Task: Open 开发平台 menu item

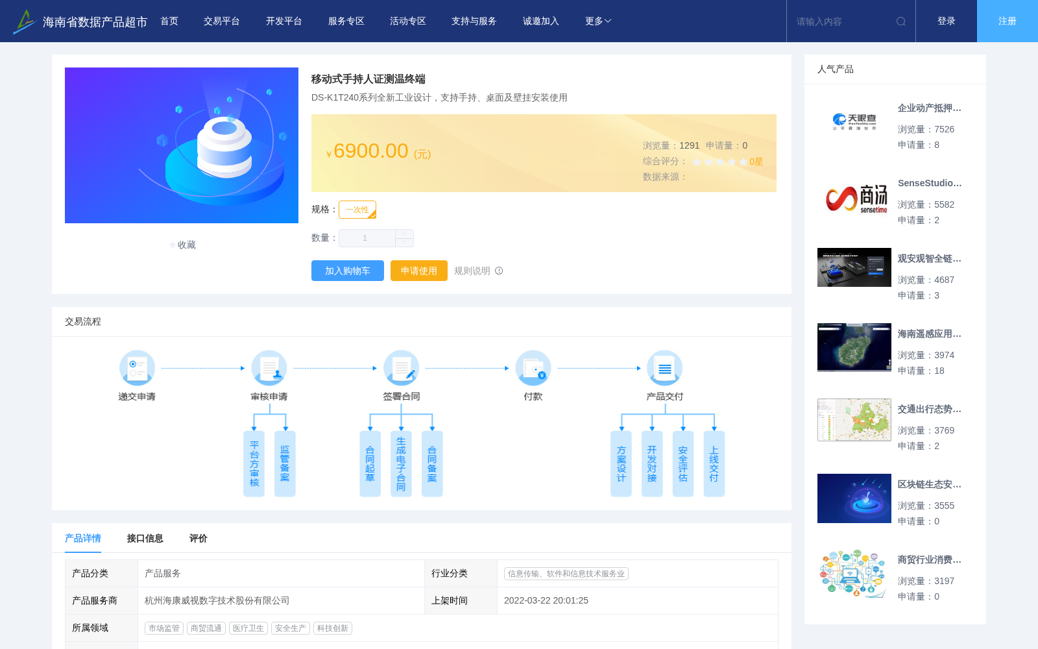Action: (284, 21)
